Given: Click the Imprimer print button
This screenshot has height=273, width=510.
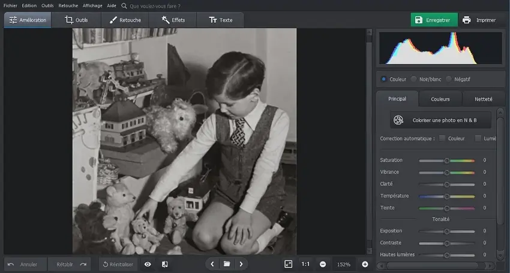Looking at the screenshot, I should 479,20.
